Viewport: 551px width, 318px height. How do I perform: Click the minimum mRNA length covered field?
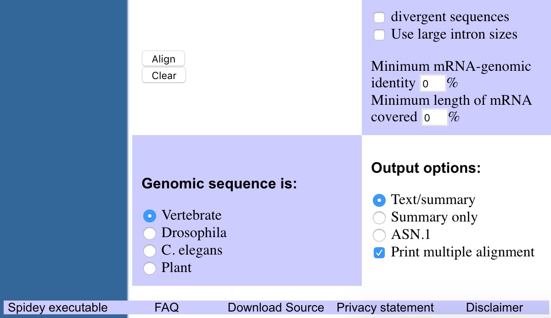[x=434, y=118]
